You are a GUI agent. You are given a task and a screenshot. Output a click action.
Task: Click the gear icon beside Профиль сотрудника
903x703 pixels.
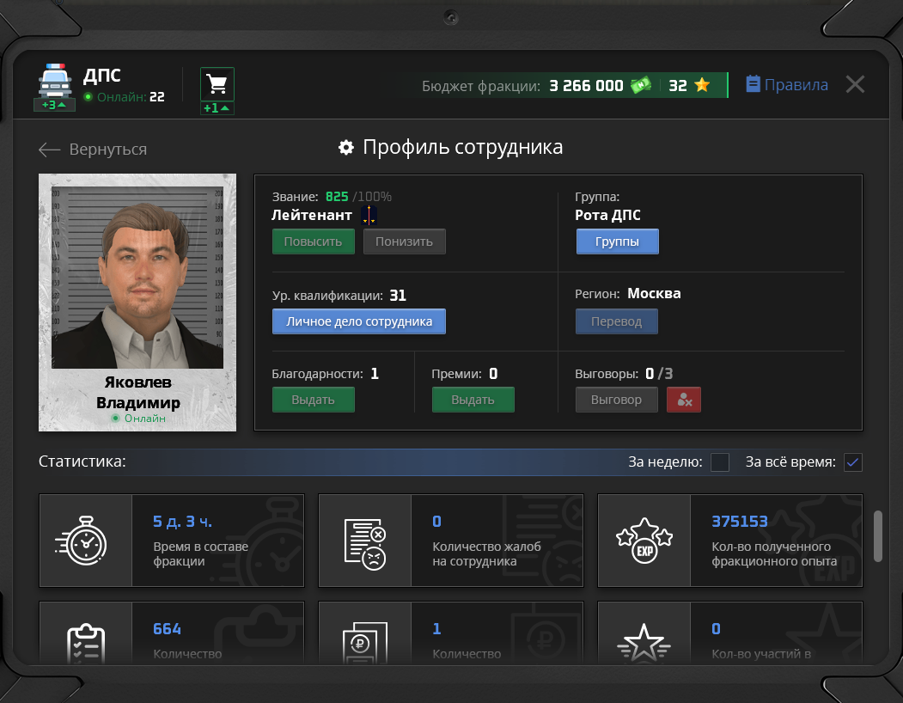click(x=346, y=148)
